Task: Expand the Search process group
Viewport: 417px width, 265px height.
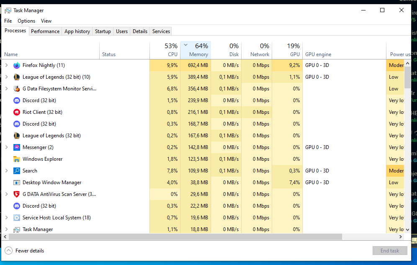Action: coord(6,171)
